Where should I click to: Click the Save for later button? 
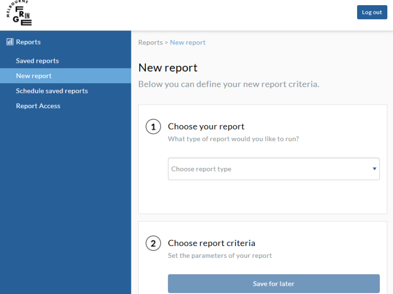(x=273, y=284)
